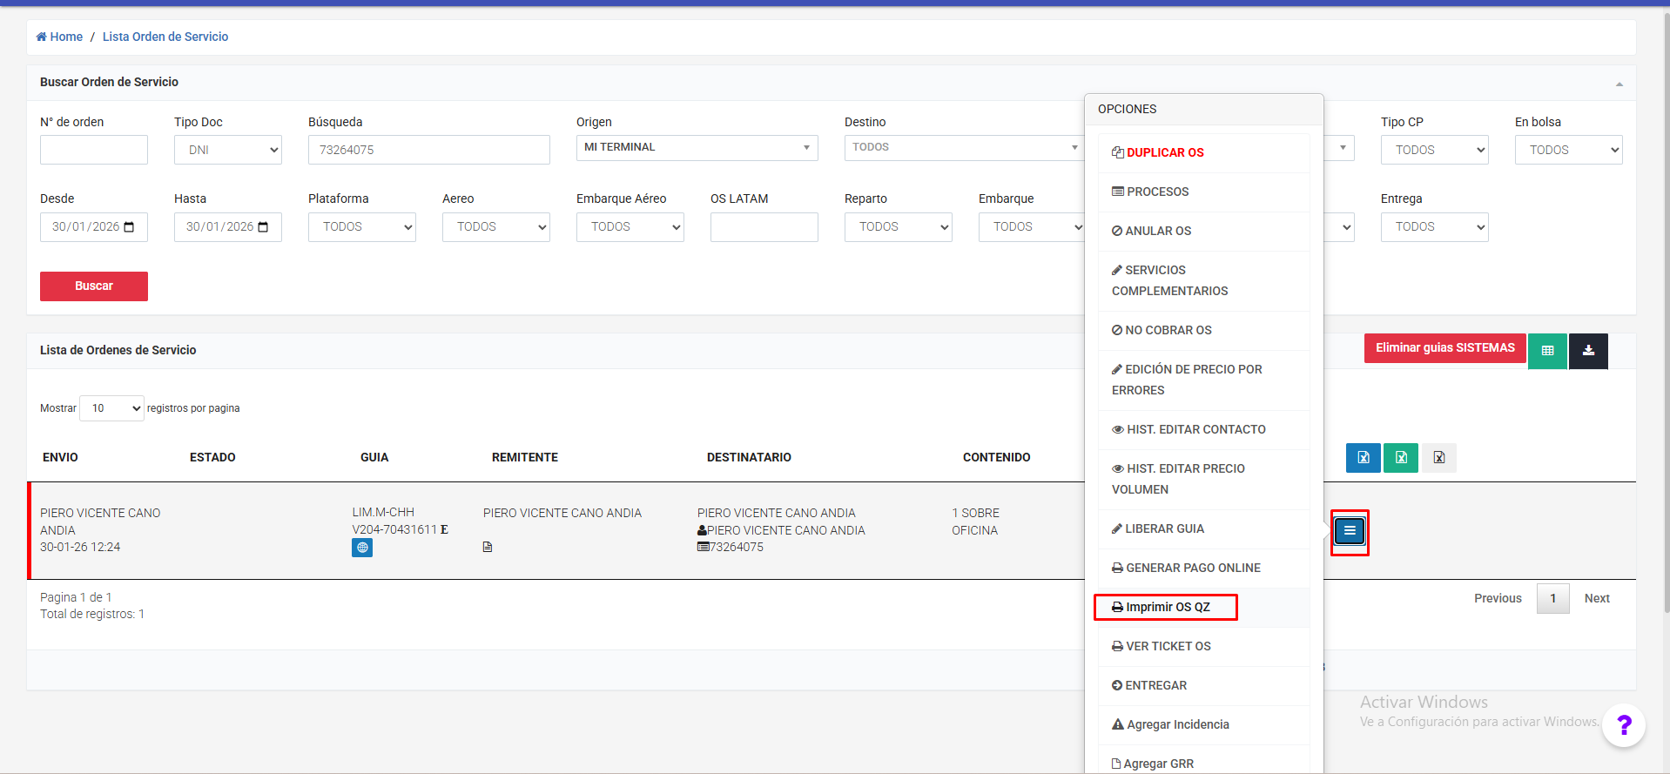Change the registros por pagina dropdown
1670x774 pixels.
pyautogui.click(x=111, y=408)
